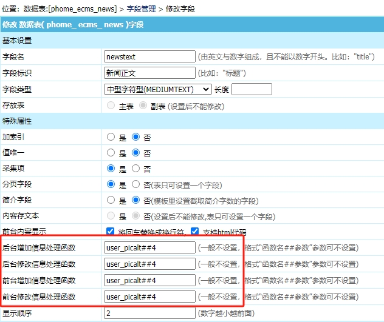Click the 字段标识 input containing 新闻正文

coord(149,73)
